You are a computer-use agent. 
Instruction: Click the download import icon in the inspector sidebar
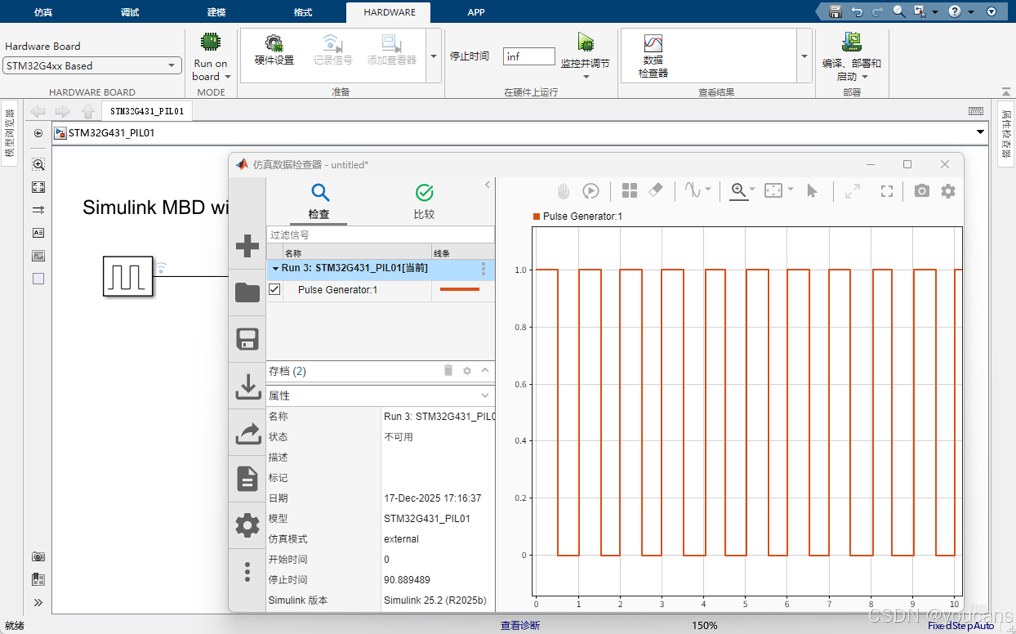point(247,387)
